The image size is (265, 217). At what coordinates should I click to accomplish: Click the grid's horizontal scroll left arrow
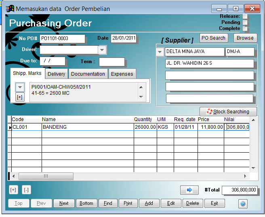click(x=14, y=177)
